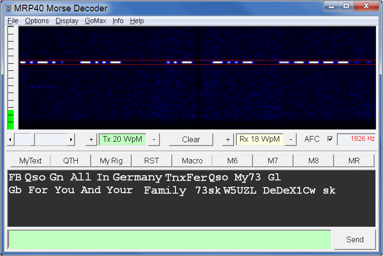This screenshot has height=256, width=383.
Task: Decrease Rx speed with minus button
Action: click(x=291, y=139)
